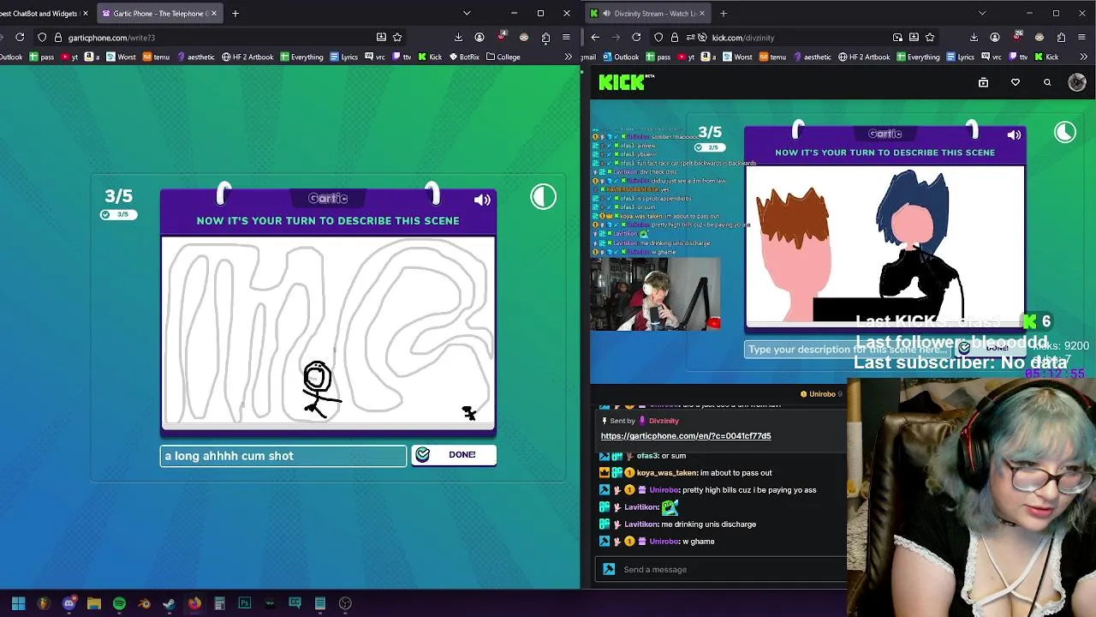Open Steam from the taskbar

pyautogui.click(x=169, y=603)
